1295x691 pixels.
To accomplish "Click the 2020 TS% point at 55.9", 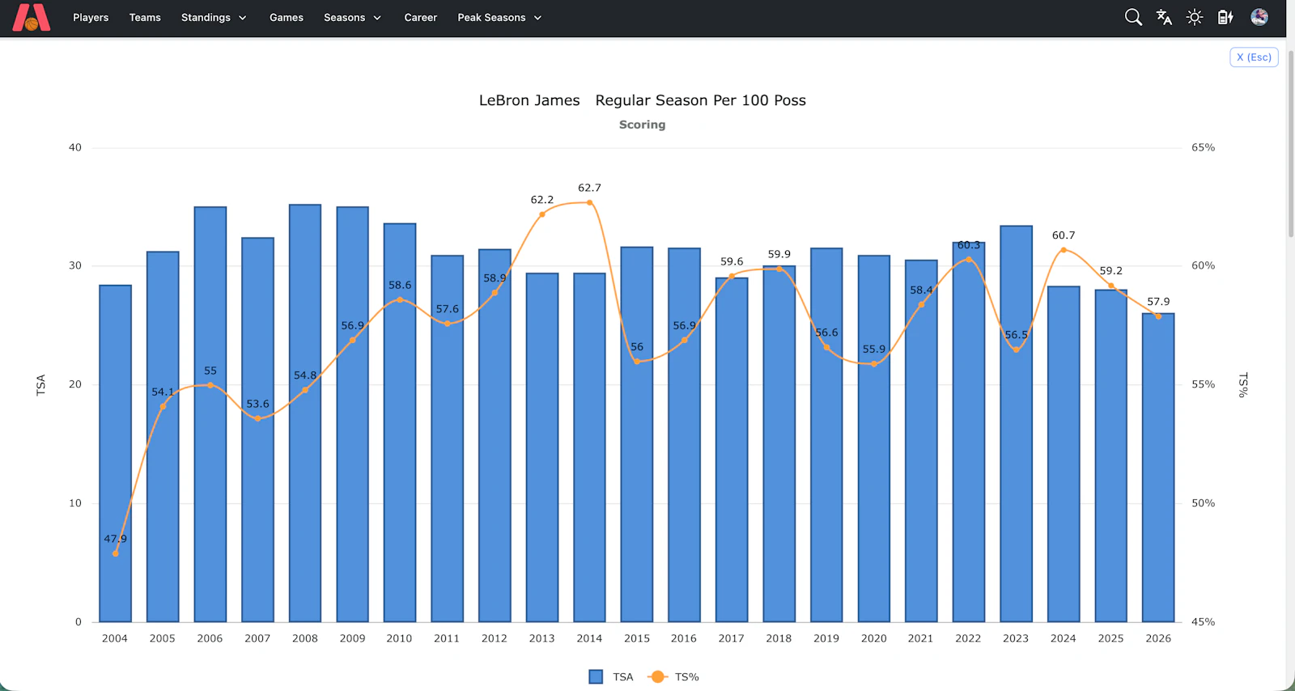I will 874,364.
